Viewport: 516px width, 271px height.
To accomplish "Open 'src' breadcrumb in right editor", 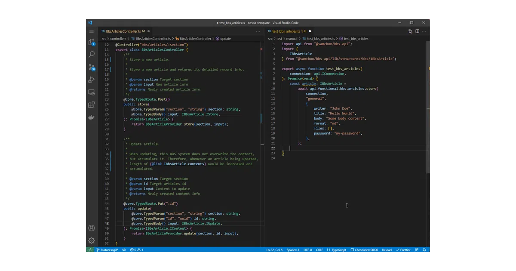I will tap(270, 39).
